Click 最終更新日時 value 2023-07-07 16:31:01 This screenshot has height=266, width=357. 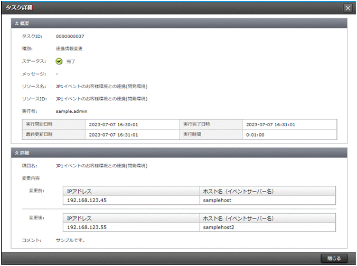tap(114, 135)
